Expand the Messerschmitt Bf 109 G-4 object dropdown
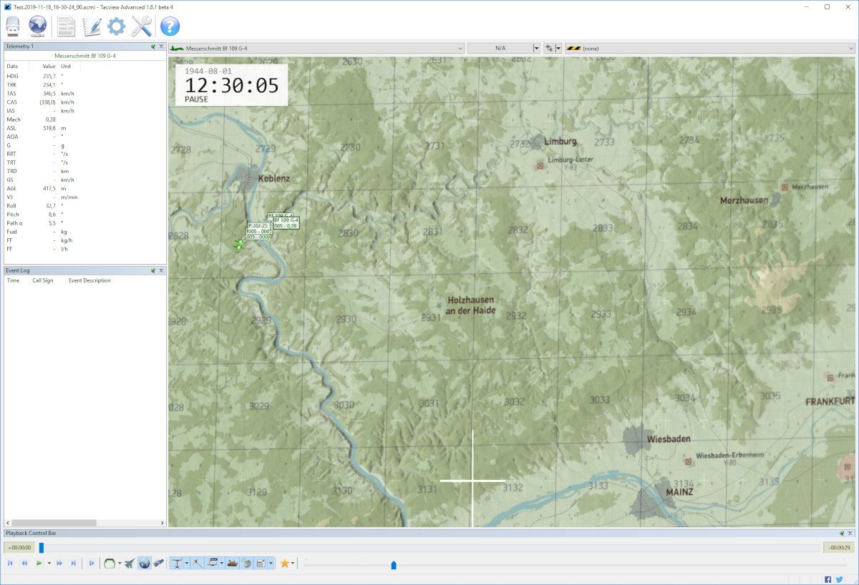The height and width of the screenshot is (585, 859). (x=460, y=48)
